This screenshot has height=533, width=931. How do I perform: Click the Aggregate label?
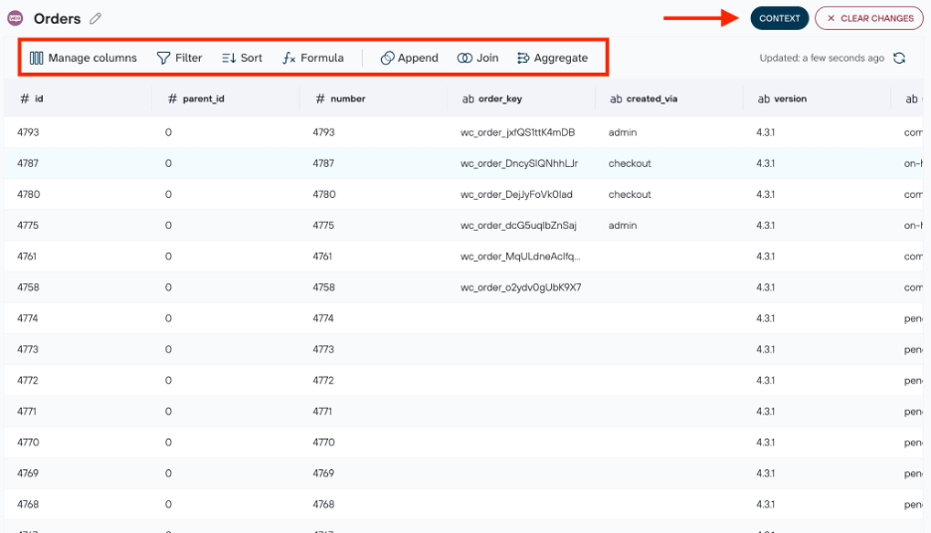561,58
